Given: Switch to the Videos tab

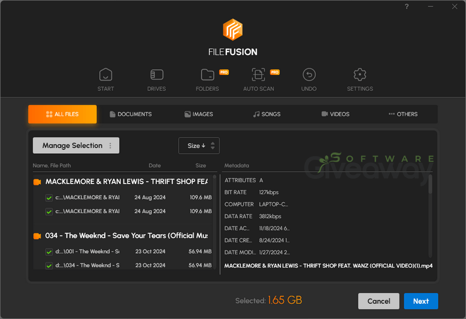Looking at the screenshot, I should point(335,114).
